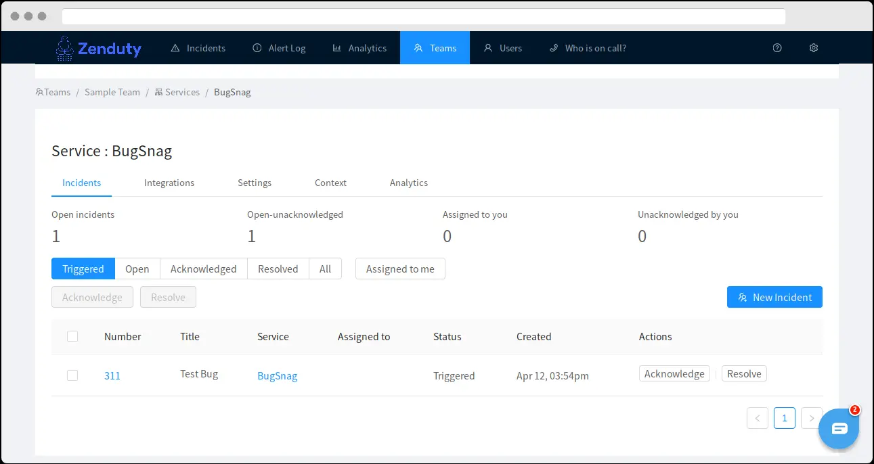The width and height of the screenshot is (874, 464).
Task: Switch to the Settings tab
Action: click(x=255, y=183)
